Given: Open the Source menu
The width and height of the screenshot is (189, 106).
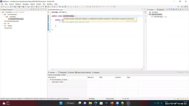Looking at the screenshot, I should (x=11, y=4).
